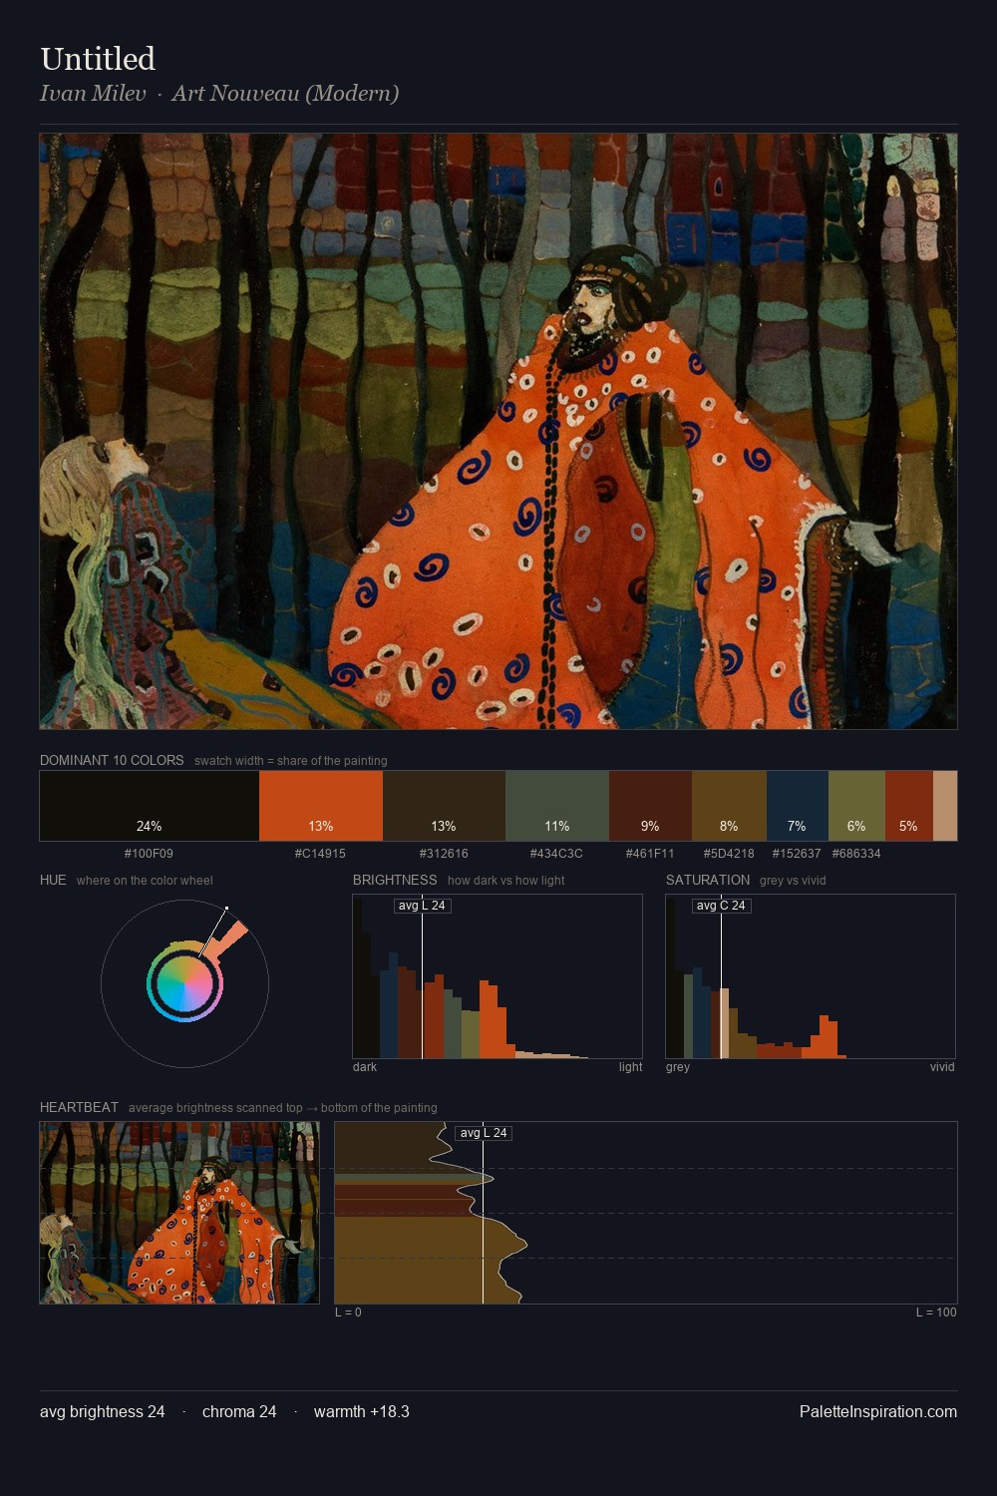Click the "Untitled" painting title
997x1496 pixels.
(x=98, y=59)
